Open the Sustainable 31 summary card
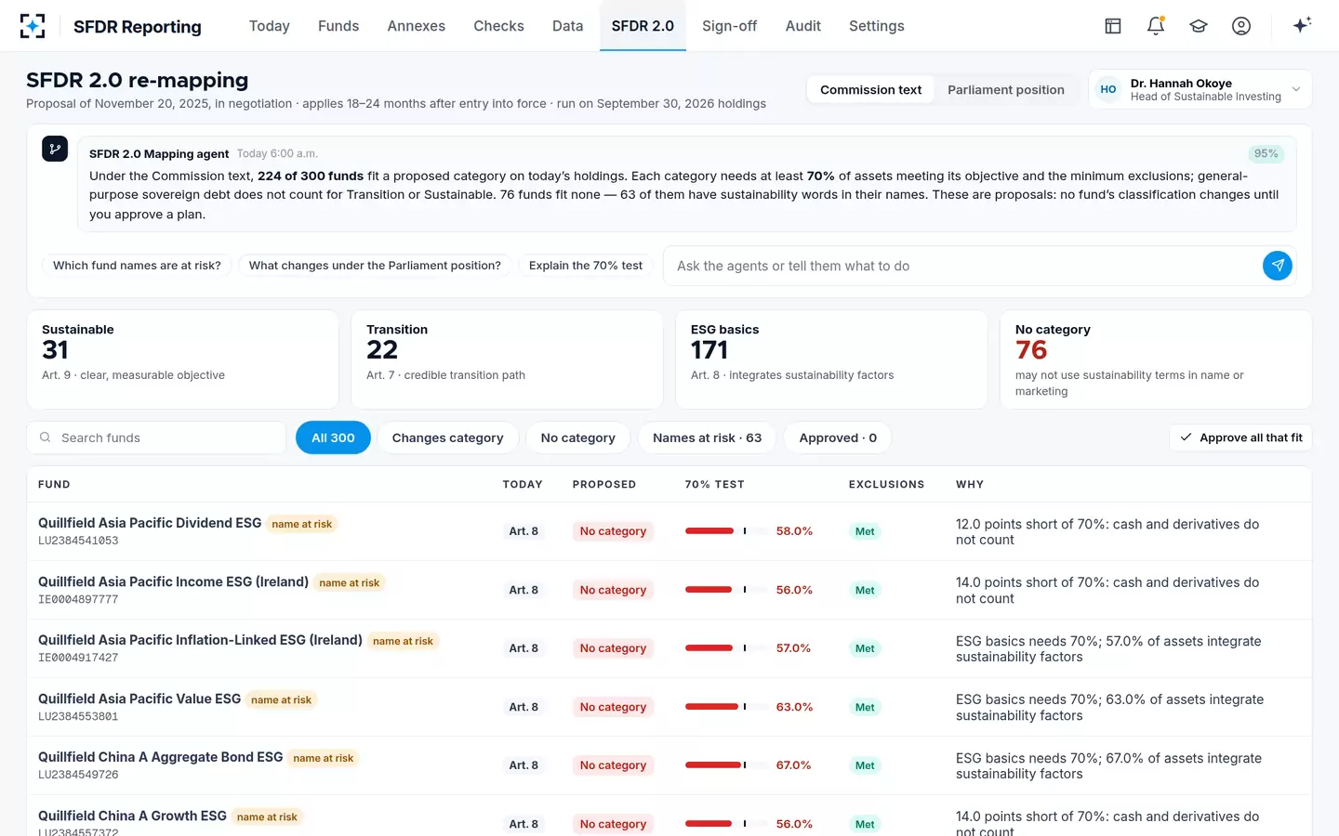 pos(183,359)
